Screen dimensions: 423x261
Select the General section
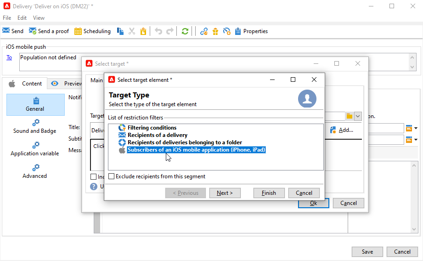tap(35, 105)
